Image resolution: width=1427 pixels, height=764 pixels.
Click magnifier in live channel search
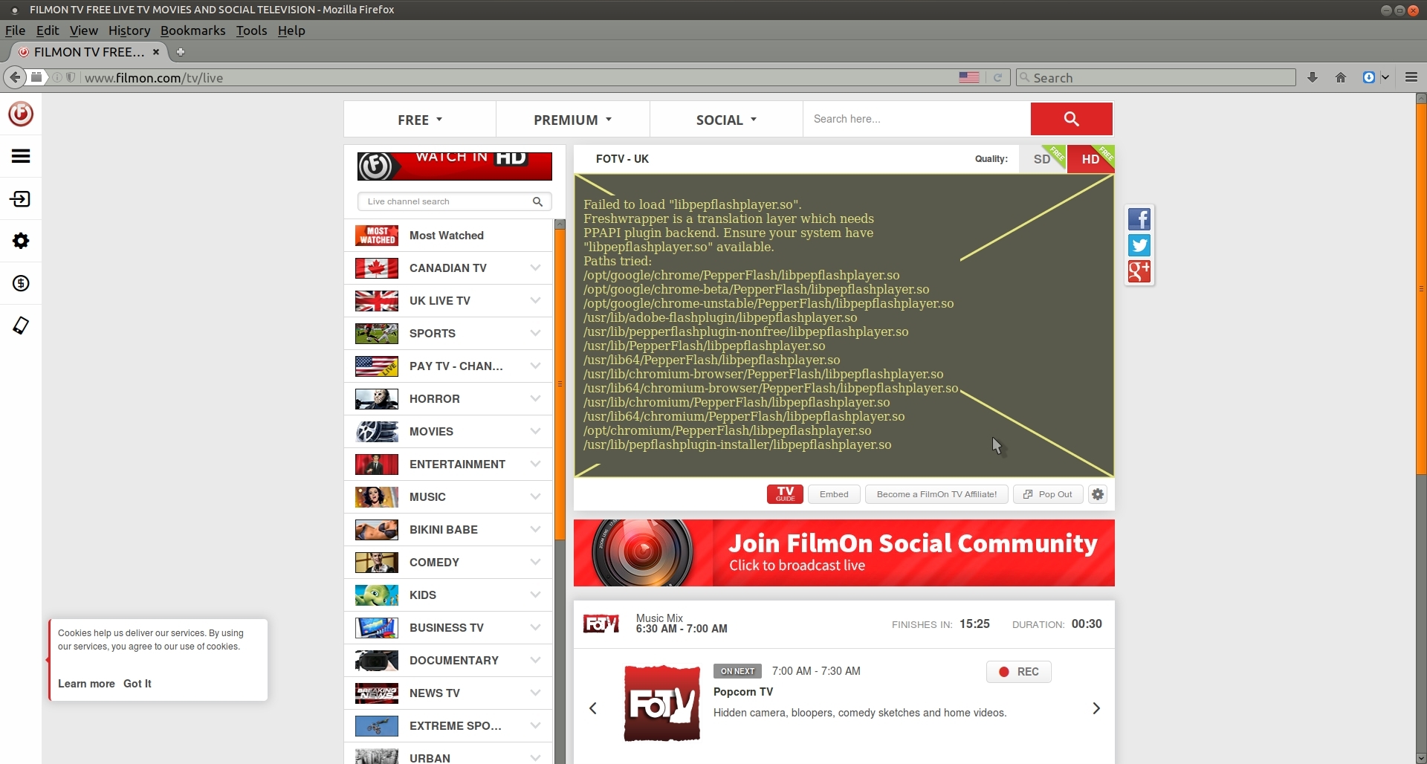[537, 201]
